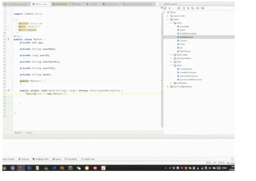Click the orange round icon in the taskbar
256x181 pixels.
click(x=87, y=168)
